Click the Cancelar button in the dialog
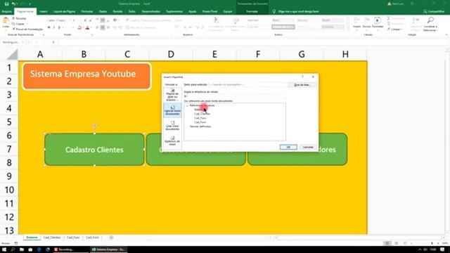Screen dimensions: 450x253 click(x=308, y=147)
